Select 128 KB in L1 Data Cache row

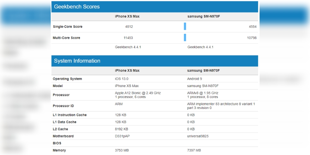[121, 122]
